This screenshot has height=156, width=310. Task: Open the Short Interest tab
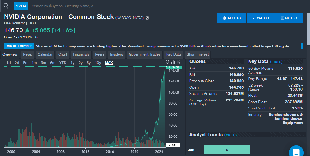pyautogui.click(x=197, y=55)
